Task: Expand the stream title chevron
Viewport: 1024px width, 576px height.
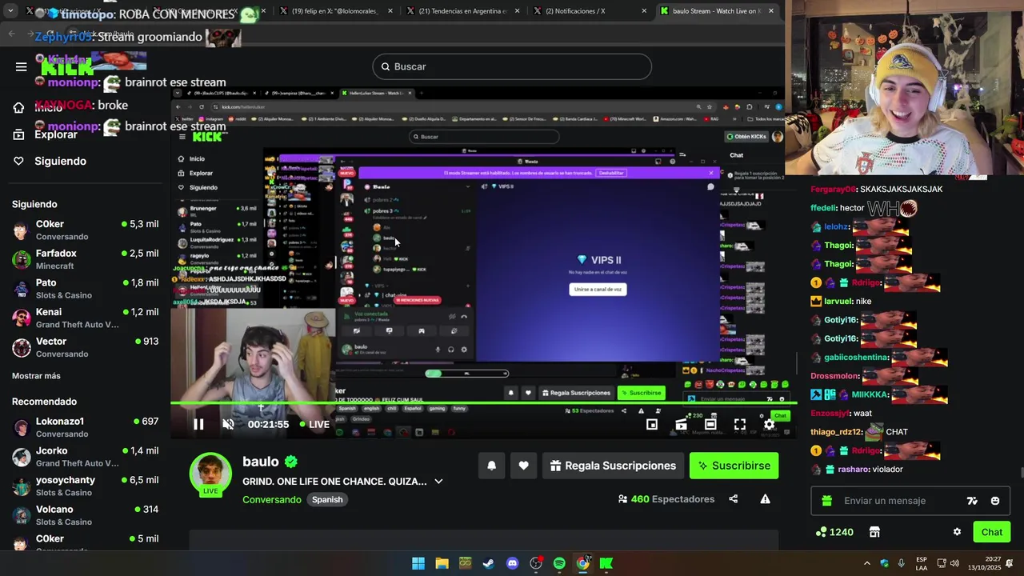Action: pos(438,482)
